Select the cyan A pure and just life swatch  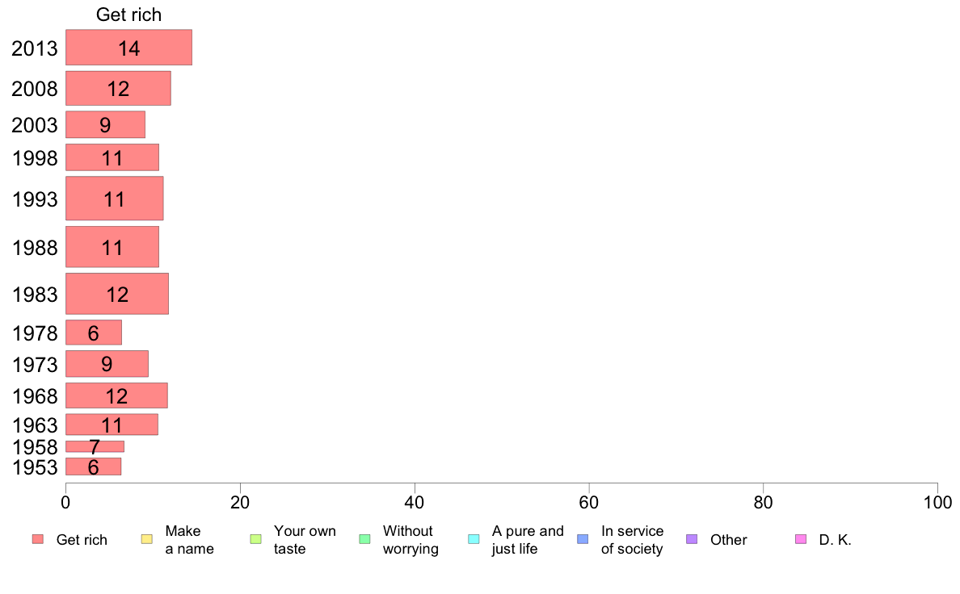click(474, 539)
